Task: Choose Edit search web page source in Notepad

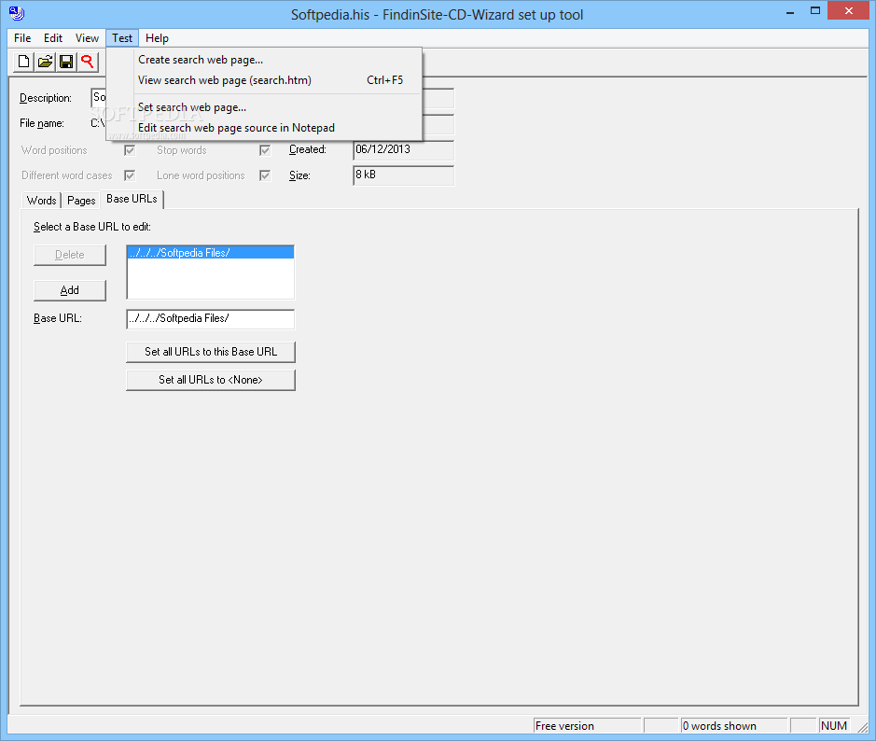Action: point(264,128)
